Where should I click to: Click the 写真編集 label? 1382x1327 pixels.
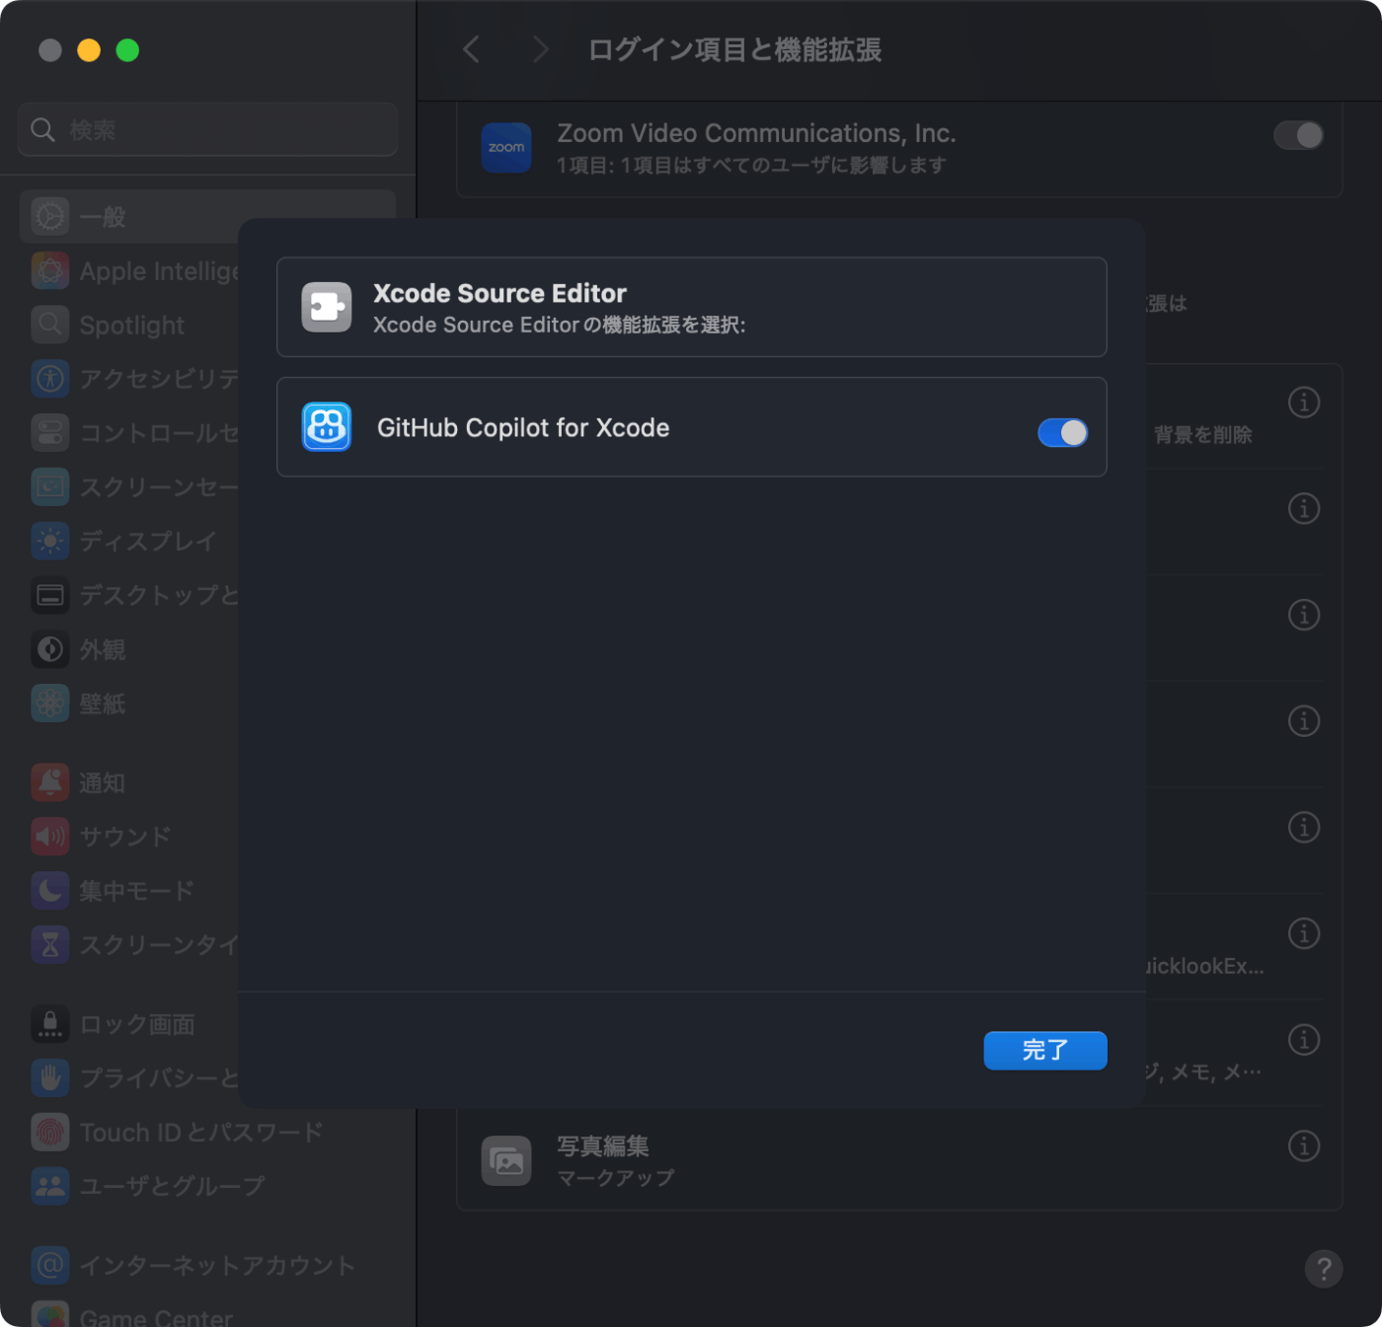[603, 1145]
